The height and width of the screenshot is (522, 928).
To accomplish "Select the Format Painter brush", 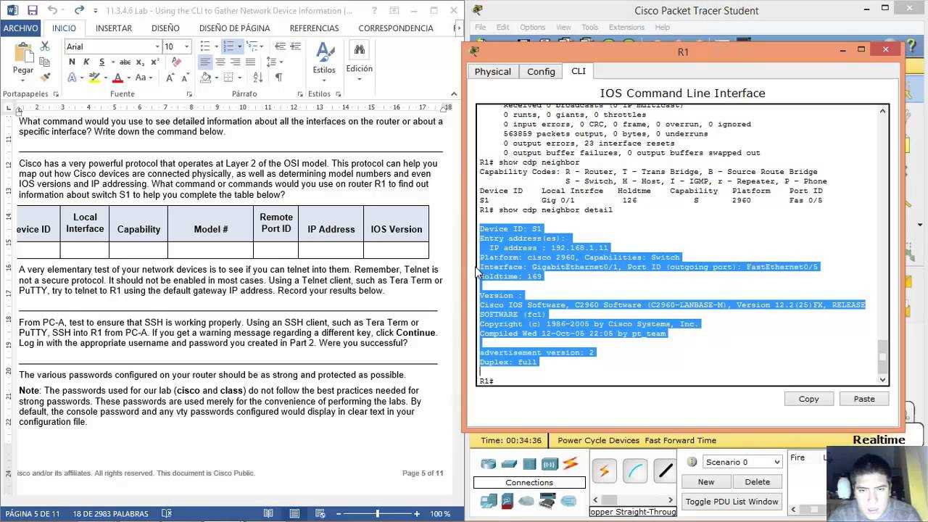I will [45, 78].
